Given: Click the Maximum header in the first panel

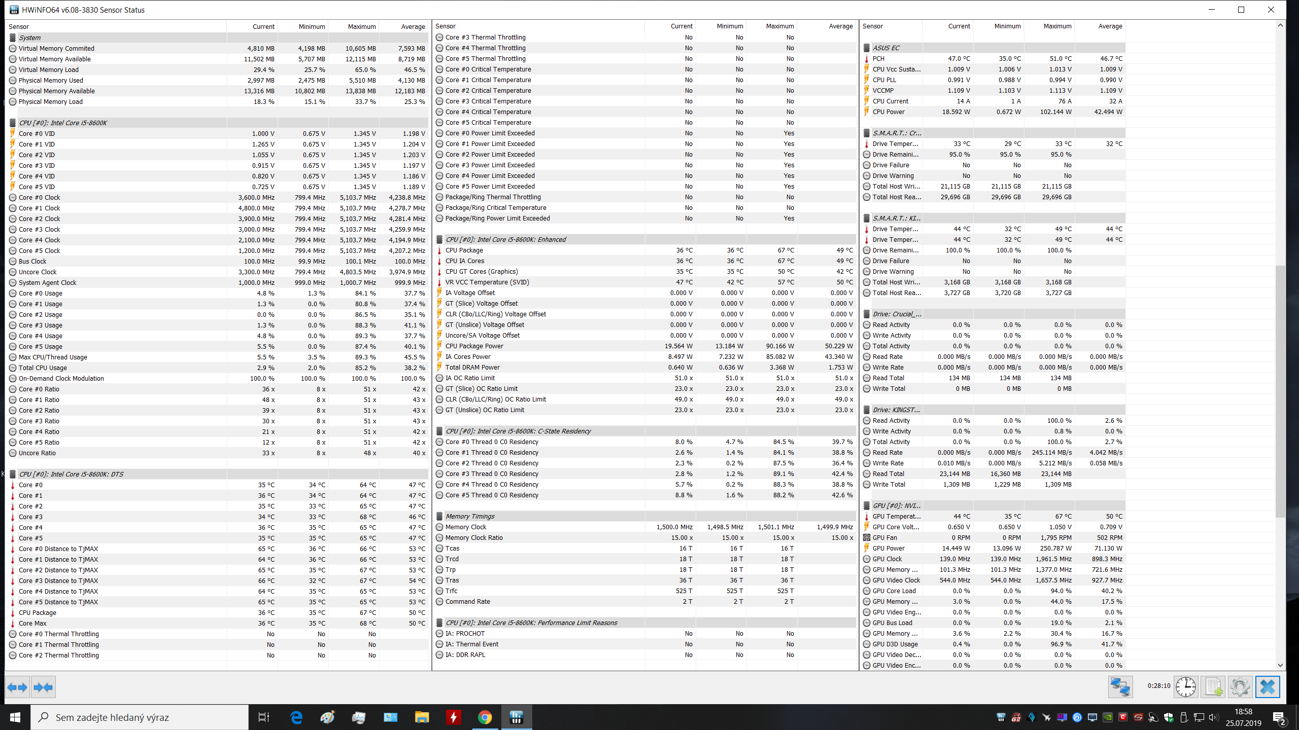Looking at the screenshot, I should click(361, 26).
